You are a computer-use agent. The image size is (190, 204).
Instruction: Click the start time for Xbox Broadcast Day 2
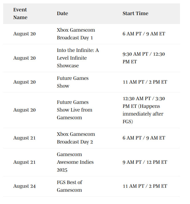tap(144, 138)
